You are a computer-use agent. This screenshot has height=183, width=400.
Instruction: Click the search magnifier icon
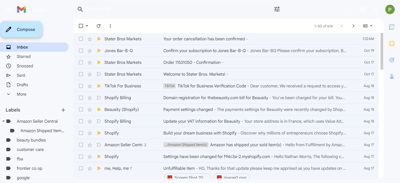click(80, 9)
